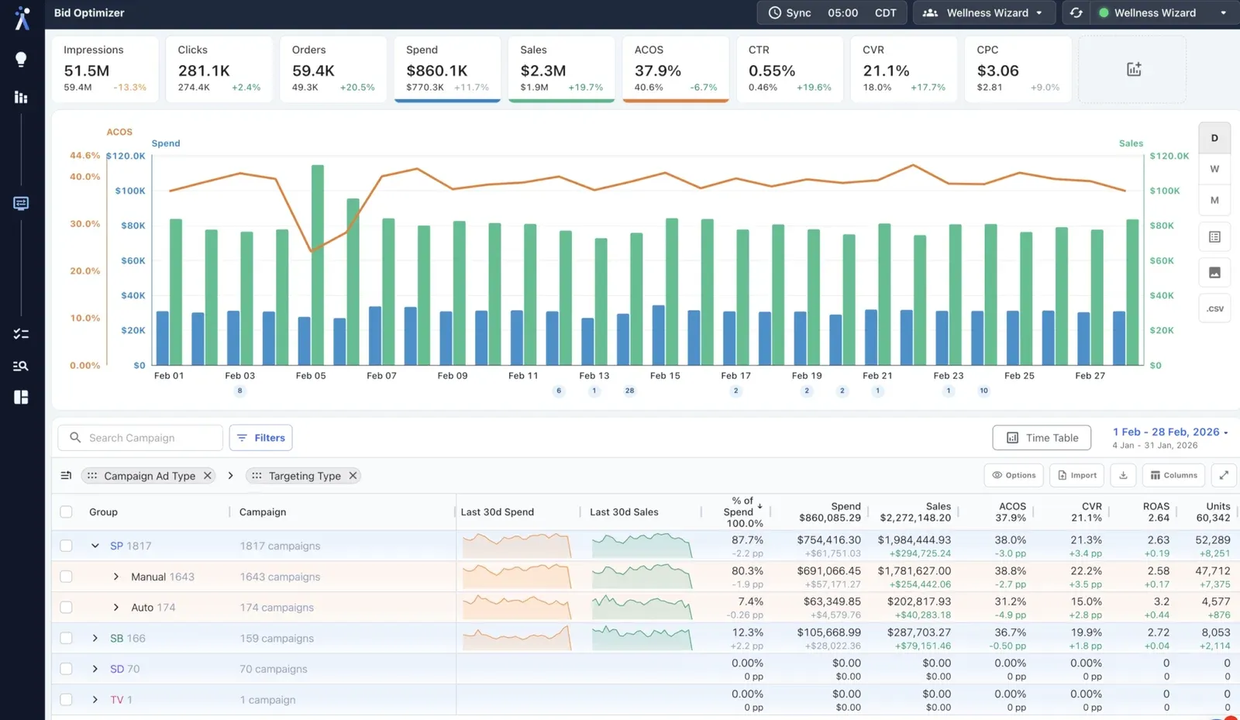Open the dashboard layout sidebar icon
The image size is (1240, 720).
pos(21,397)
